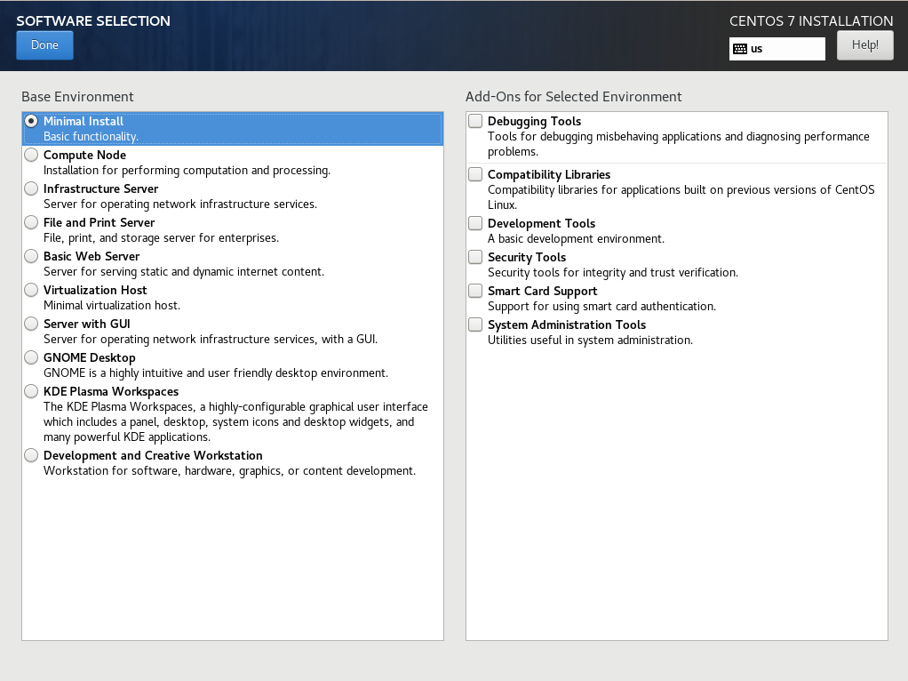Click the System Administration Tools title label

[x=566, y=325]
